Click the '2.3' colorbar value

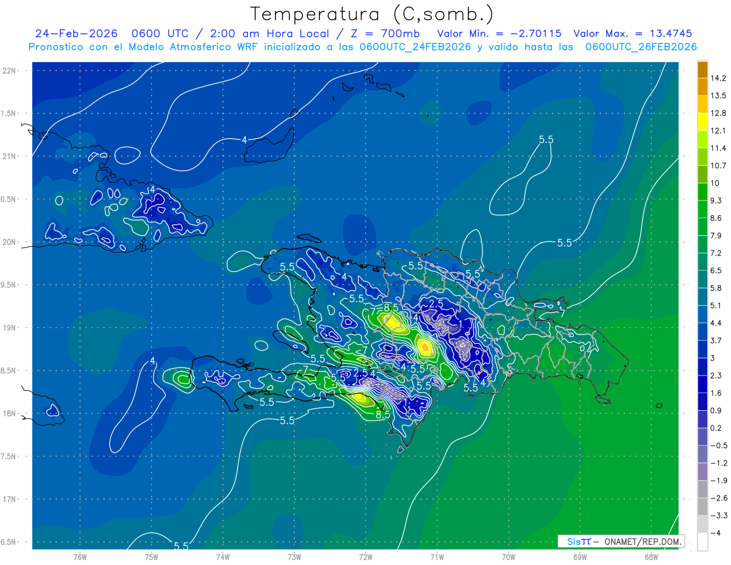(x=716, y=375)
